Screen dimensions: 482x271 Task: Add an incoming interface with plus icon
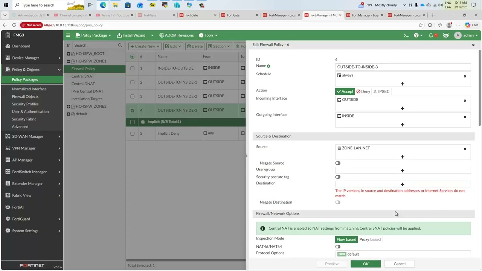pos(403,108)
